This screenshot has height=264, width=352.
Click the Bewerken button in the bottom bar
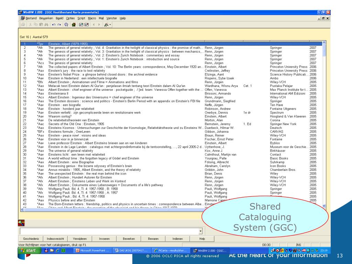tap(129, 239)
